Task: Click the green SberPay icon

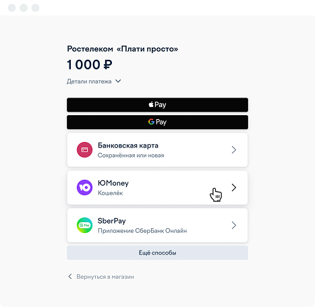Action: click(84, 225)
